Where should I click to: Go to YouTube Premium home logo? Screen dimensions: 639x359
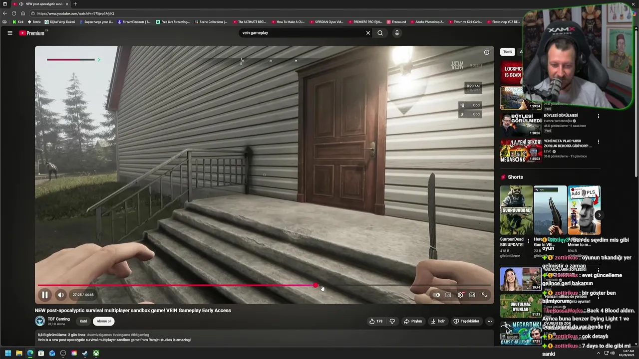click(x=32, y=33)
